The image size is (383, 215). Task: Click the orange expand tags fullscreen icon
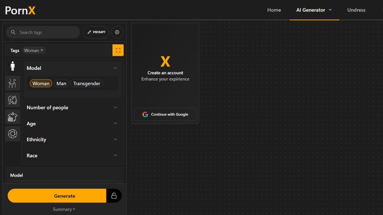click(118, 50)
